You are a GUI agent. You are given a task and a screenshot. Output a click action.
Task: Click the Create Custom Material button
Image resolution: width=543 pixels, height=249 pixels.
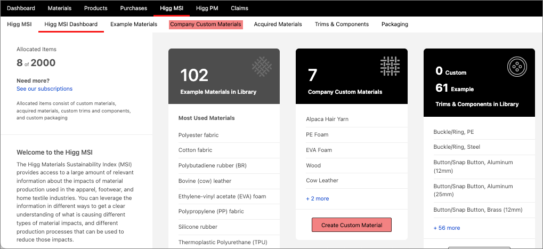point(352,225)
